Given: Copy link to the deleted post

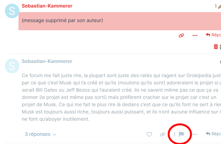Looking at the screenshot, I should [x=181, y=35].
